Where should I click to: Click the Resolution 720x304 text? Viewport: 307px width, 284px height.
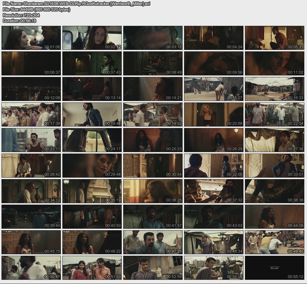(21, 15)
